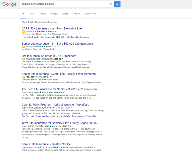Expand arrow beside life.insure.com/Senior URL
This screenshot has height=152, width=192.
51,77
